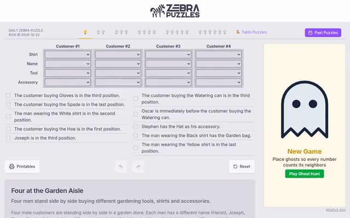Select the six-bulb difficulty tab
The width and height of the screenshot is (350, 218).
coord(212,32)
